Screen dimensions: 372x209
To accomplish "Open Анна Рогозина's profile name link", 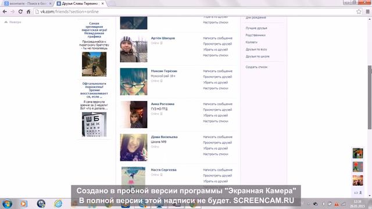I will tap(163, 104).
